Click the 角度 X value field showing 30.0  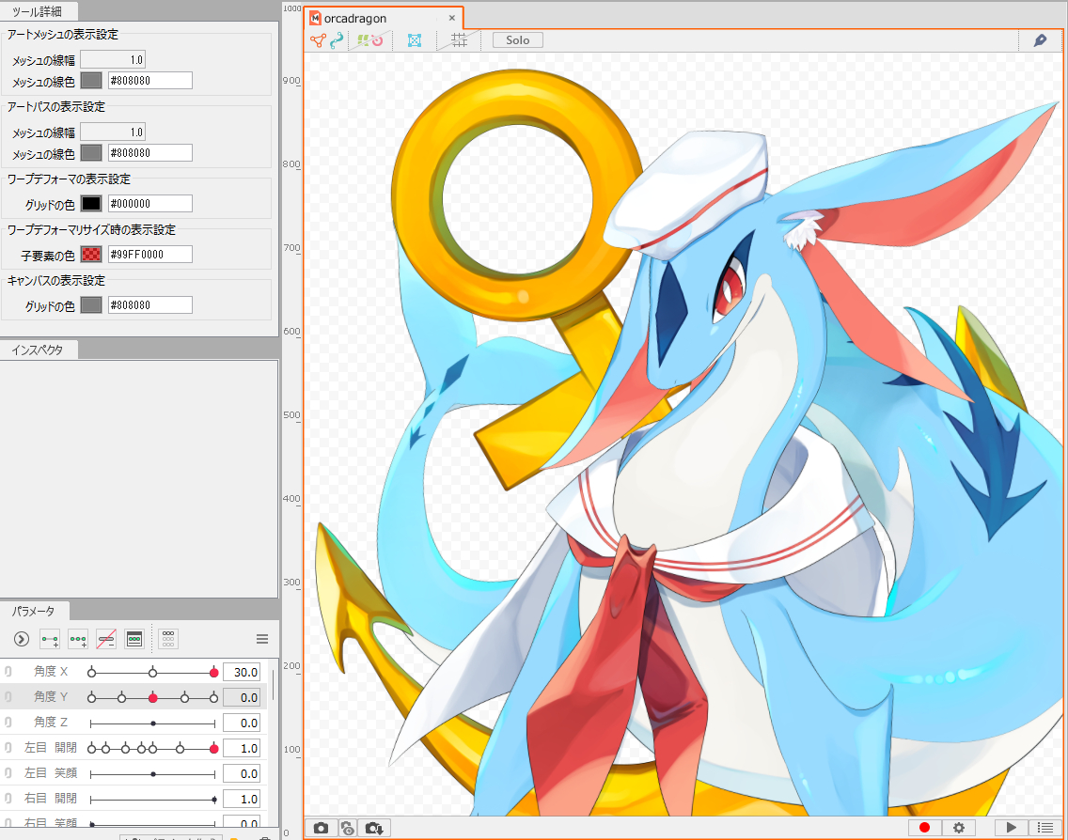click(x=242, y=672)
